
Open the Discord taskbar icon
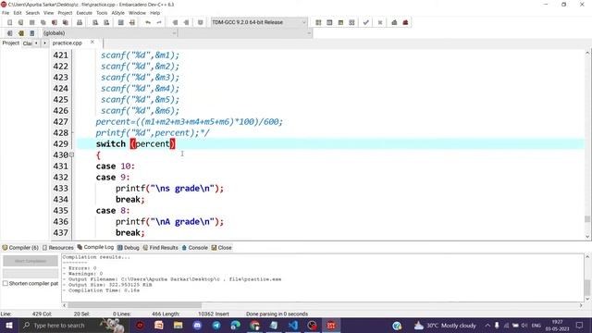[197, 325]
